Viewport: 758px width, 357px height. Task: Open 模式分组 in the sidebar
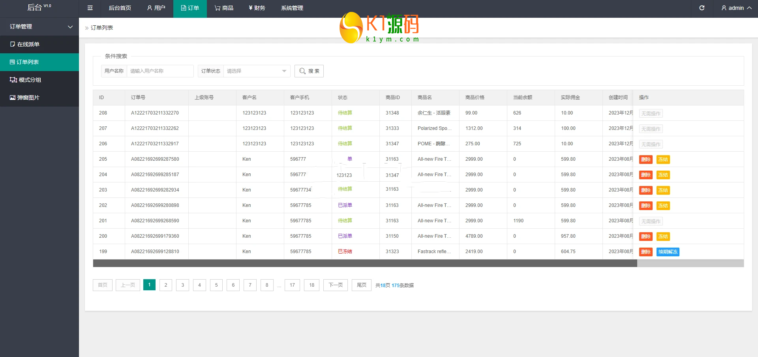(30, 80)
